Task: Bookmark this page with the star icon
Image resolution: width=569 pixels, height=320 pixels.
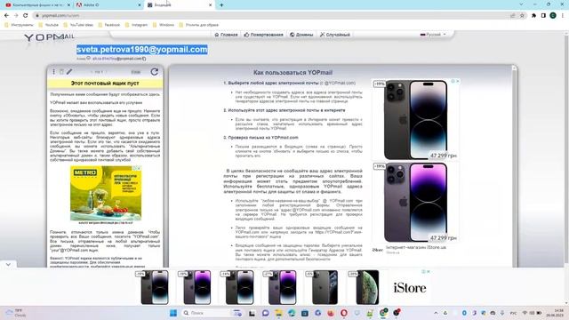Action: 522,16
